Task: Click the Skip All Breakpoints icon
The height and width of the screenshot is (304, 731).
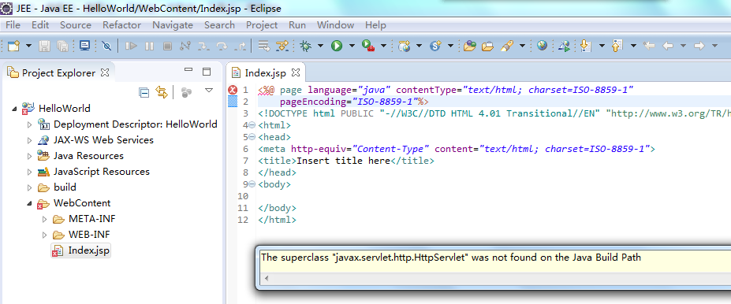Action: (106, 46)
